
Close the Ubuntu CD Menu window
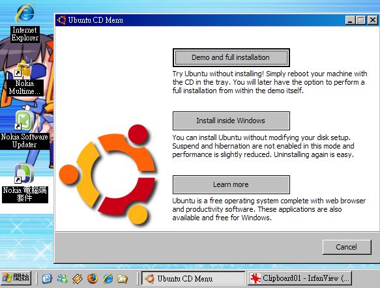[x=373, y=20]
